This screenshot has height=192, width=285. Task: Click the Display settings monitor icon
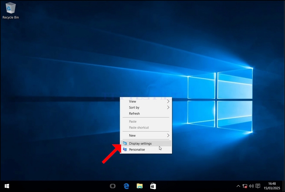125,143
